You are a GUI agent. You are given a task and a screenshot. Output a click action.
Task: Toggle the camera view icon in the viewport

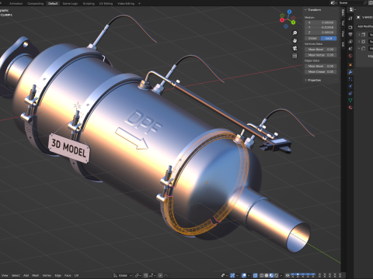coord(295,48)
